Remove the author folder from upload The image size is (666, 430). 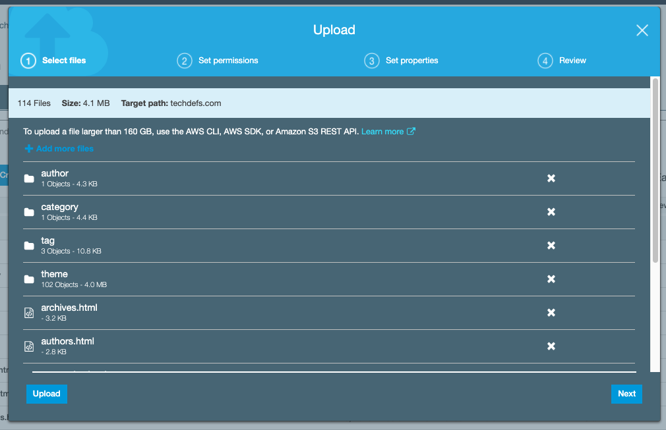pos(551,178)
